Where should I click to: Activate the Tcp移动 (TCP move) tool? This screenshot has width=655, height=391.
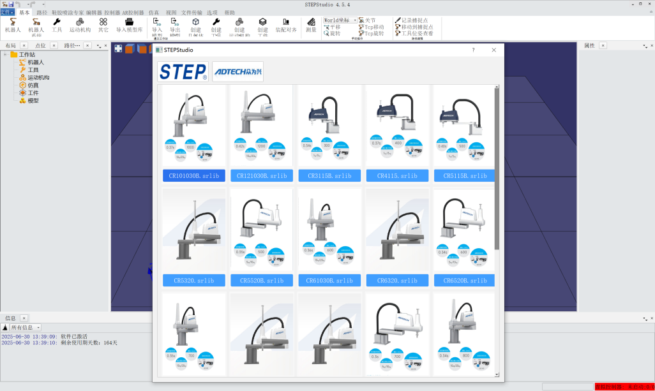(x=372, y=27)
